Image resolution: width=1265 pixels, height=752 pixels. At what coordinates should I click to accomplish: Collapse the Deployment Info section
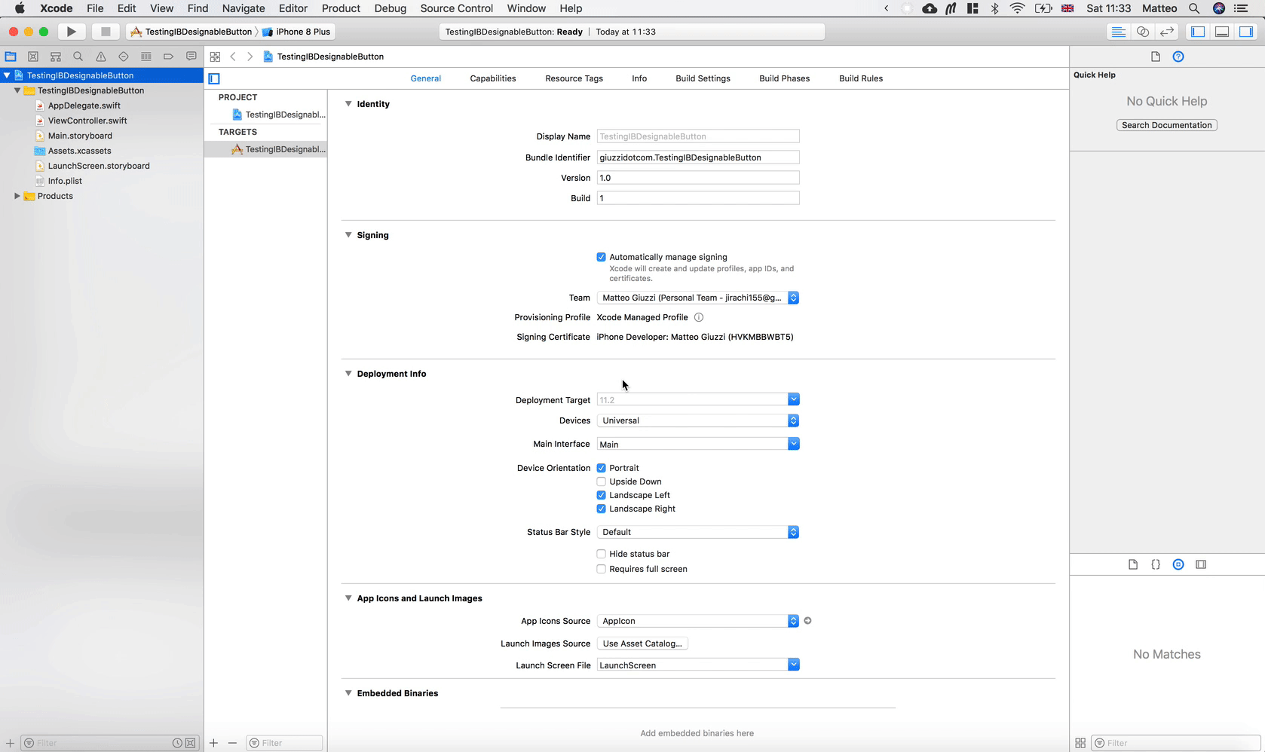348,374
